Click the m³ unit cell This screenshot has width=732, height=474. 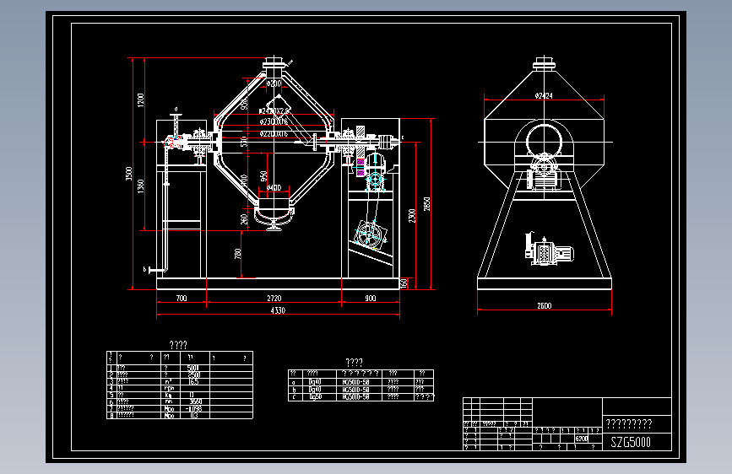[168, 381]
